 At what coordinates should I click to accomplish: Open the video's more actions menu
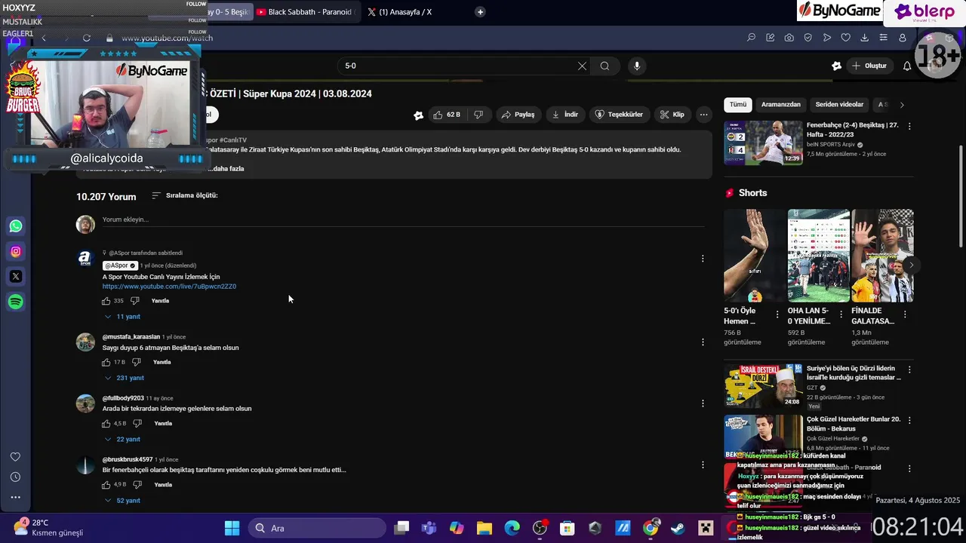(703, 115)
